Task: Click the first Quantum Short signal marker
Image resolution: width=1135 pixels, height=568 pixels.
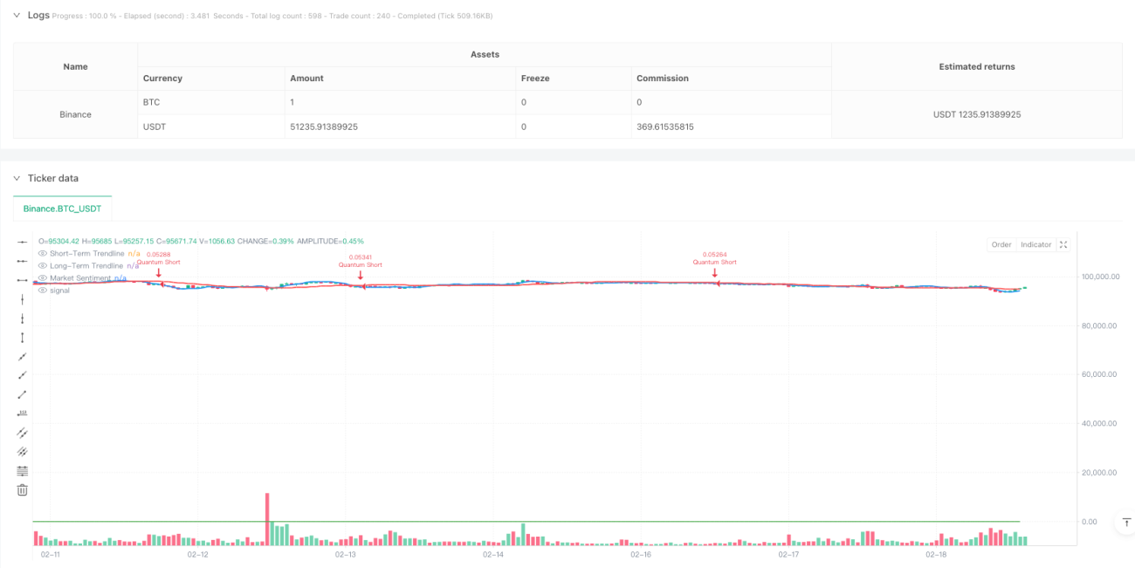Action: 159,273
